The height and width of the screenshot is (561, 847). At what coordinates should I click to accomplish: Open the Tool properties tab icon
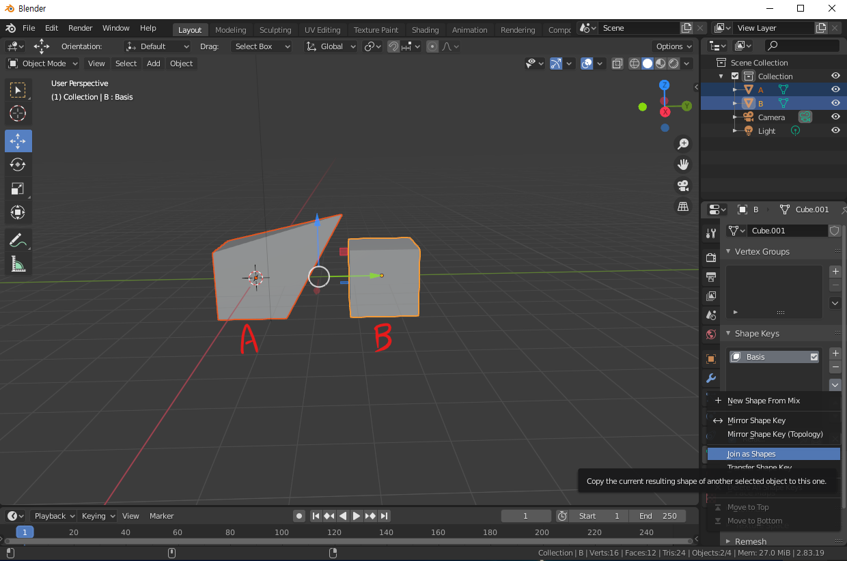click(711, 233)
